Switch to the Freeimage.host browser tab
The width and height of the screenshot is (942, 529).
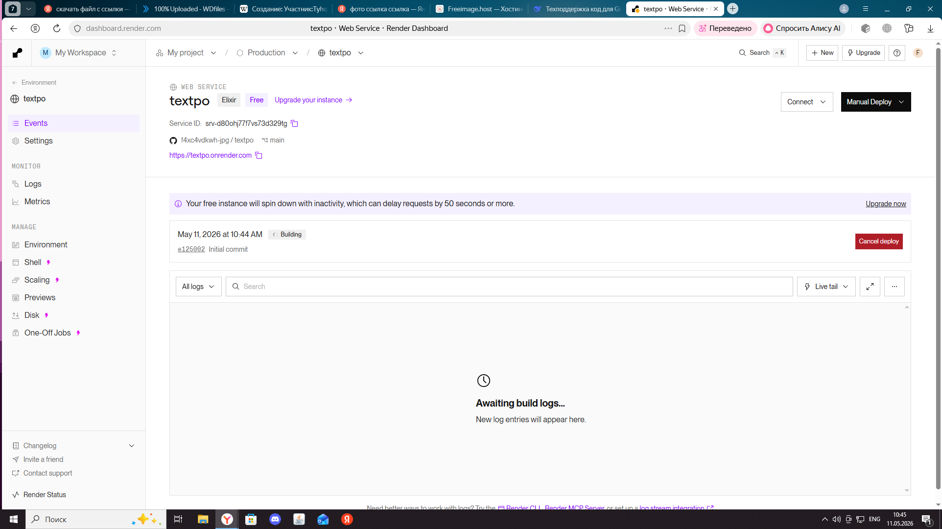click(479, 9)
